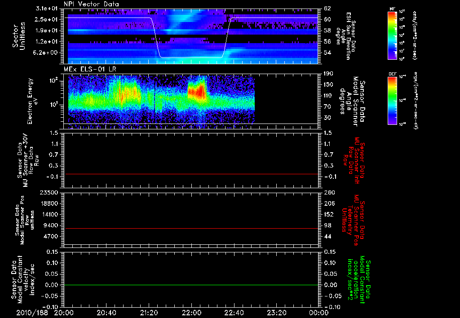Click the green line in velocity panel

click(x=191, y=285)
